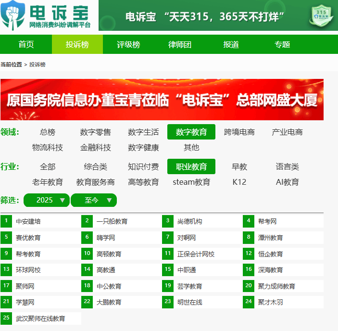This screenshot has height=331, width=338.
Task: Open the 至今 end-date dropdown
Action: pos(93,200)
